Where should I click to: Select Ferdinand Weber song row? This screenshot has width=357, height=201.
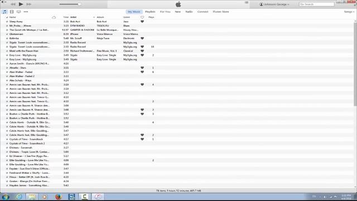[177, 173]
